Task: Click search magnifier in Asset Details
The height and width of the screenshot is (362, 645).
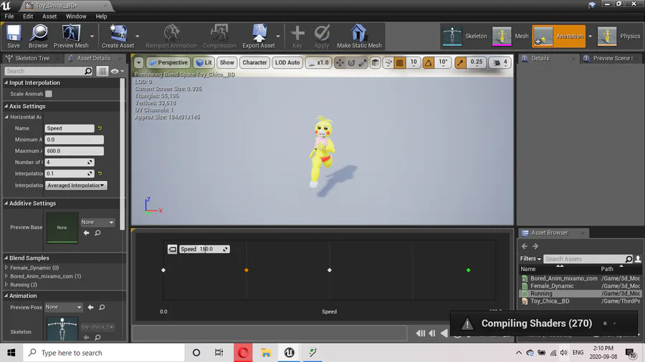Action: (88, 71)
